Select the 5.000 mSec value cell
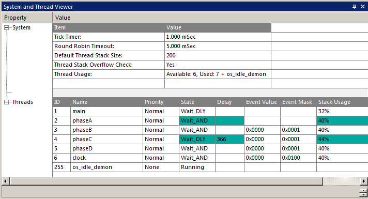 point(218,46)
